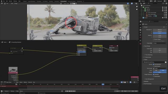Jump to the last frame

(x=75, y=91)
